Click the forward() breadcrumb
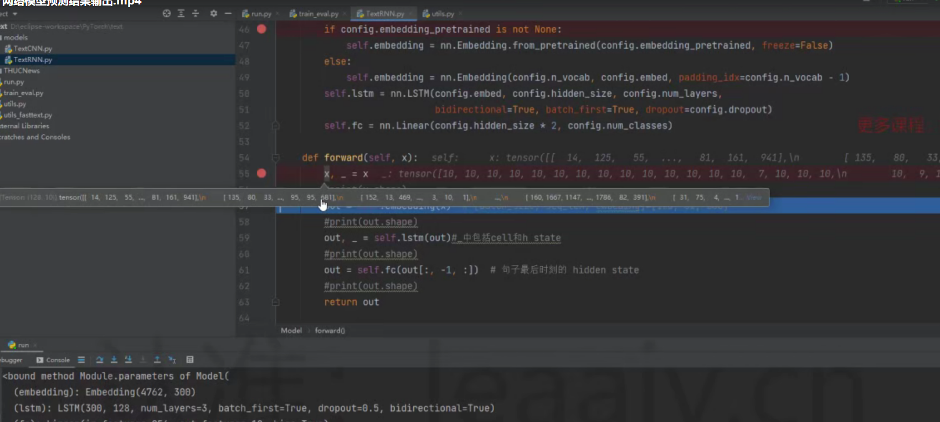The height and width of the screenshot is (422, 940). (330, 331)
